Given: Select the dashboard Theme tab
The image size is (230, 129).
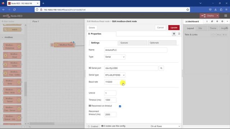Looking at the screenshot, I should pyautogui.click(x=213, y=28).
